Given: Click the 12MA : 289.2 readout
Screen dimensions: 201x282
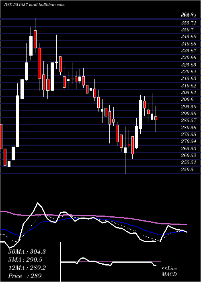Looking at the screenshot, I should [x=27, y=268].
